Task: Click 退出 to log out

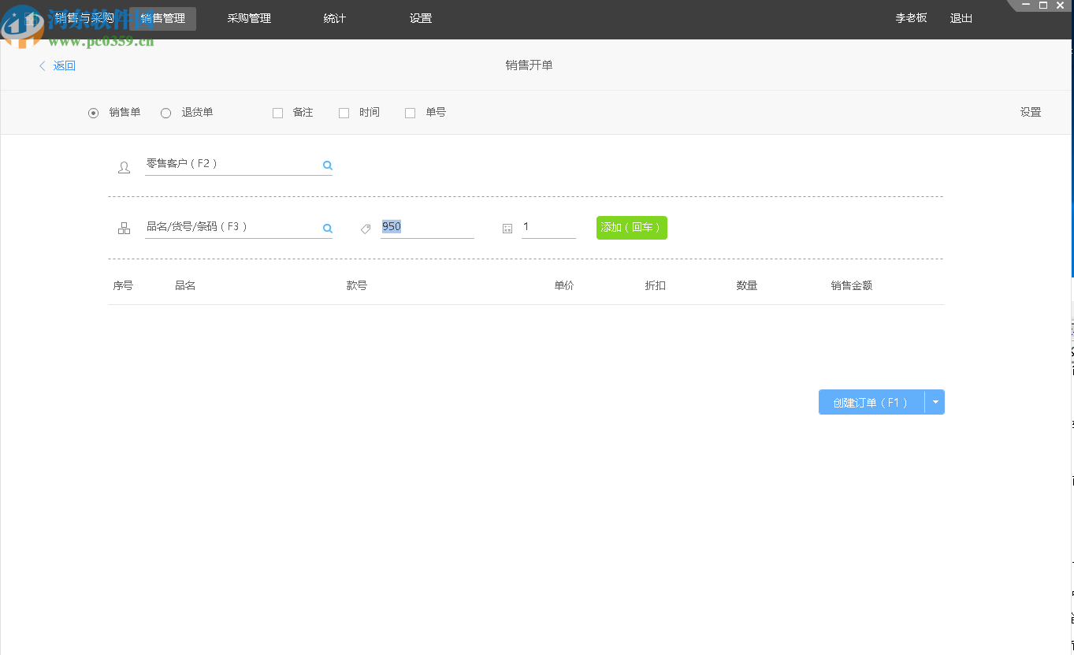Action: coord(961,18)
